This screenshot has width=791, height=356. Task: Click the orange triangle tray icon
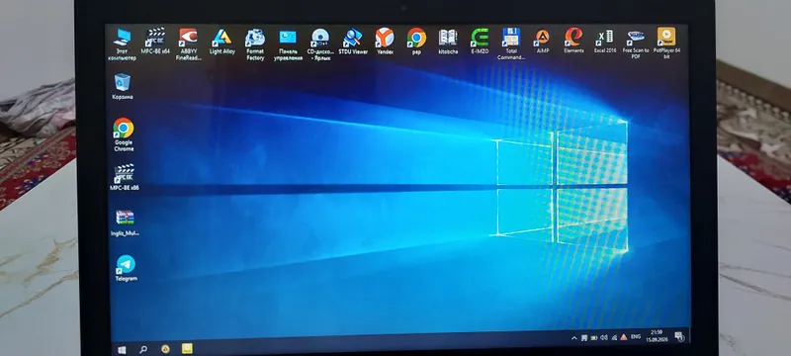(624, 337)
